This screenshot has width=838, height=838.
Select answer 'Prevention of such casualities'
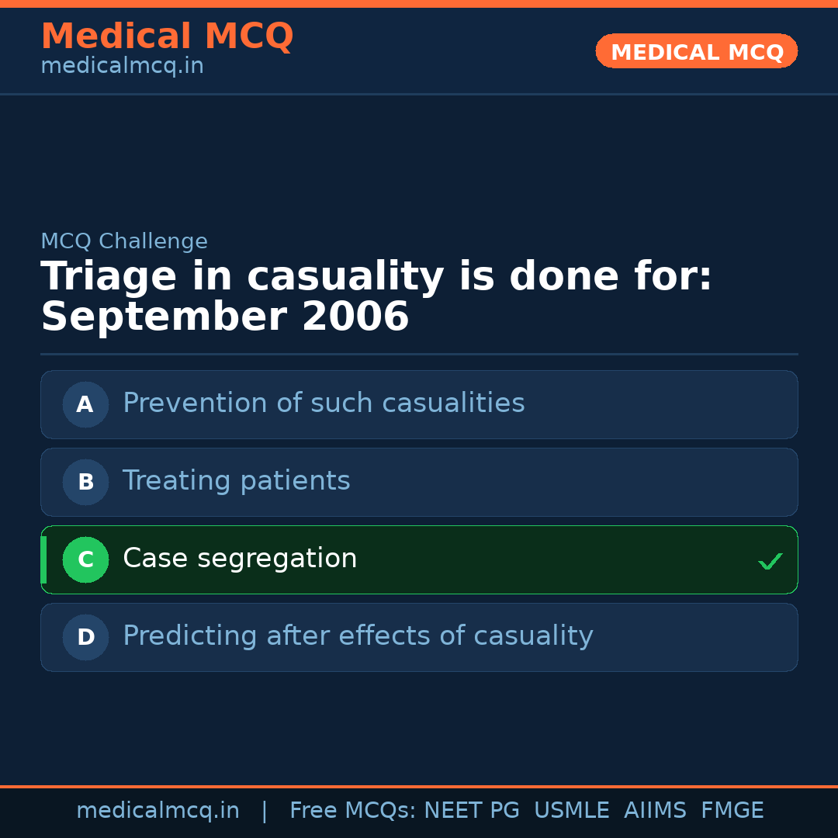pos(324,403)
